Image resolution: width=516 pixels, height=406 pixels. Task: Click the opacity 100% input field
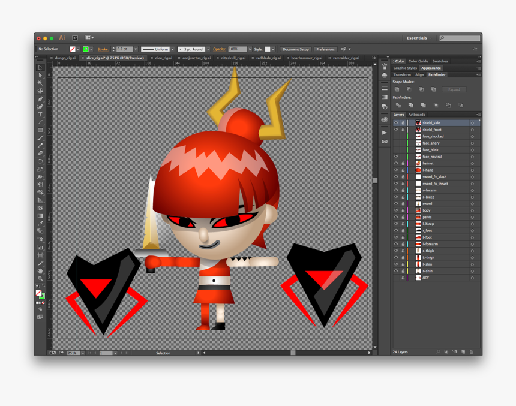click(238, 49)
